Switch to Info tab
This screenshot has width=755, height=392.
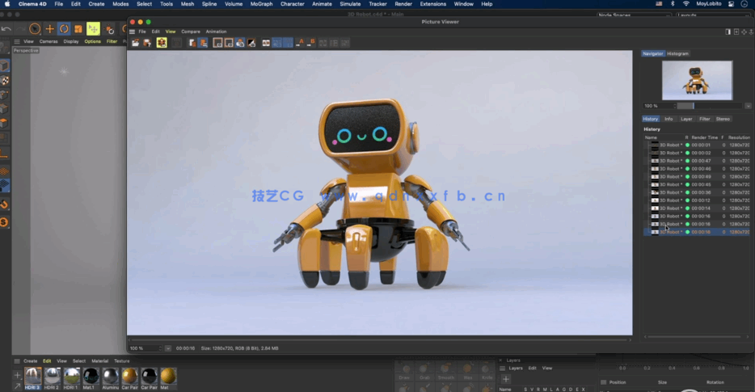point(669,119)
